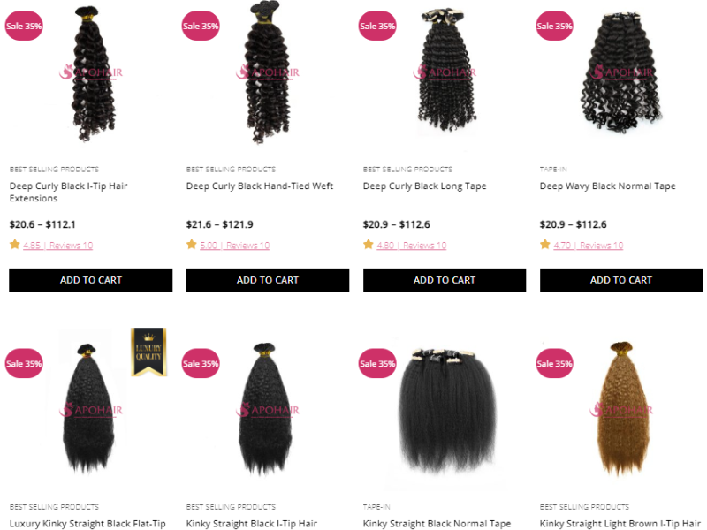The image size is (707, 530).
Task: Open the Deep Curly Black Long Tape product title
Action: [425, 186]
